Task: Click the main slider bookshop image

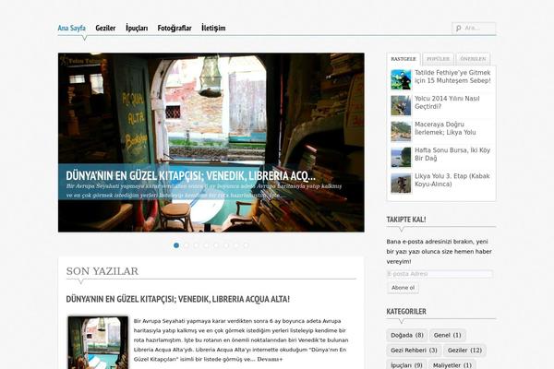Action: (x=211, y=142)
